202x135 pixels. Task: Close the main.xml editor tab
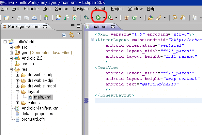pyautogui.click(x=113, y=27)
